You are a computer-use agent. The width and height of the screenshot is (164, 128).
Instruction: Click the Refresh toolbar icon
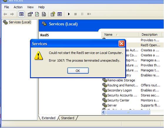[x=37, y=14]
